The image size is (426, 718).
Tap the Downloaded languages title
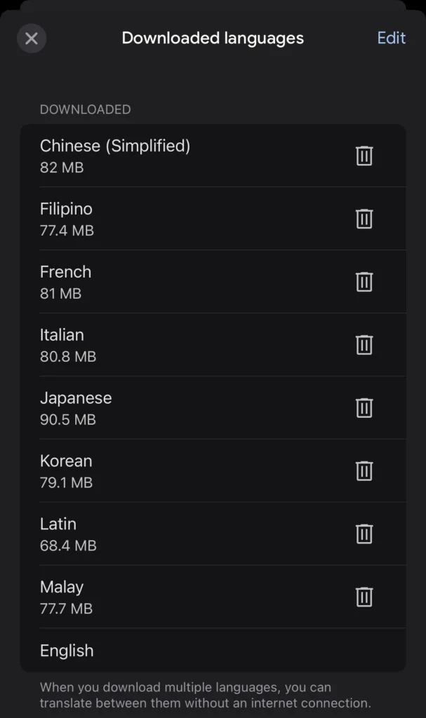[x=213, y=38]
